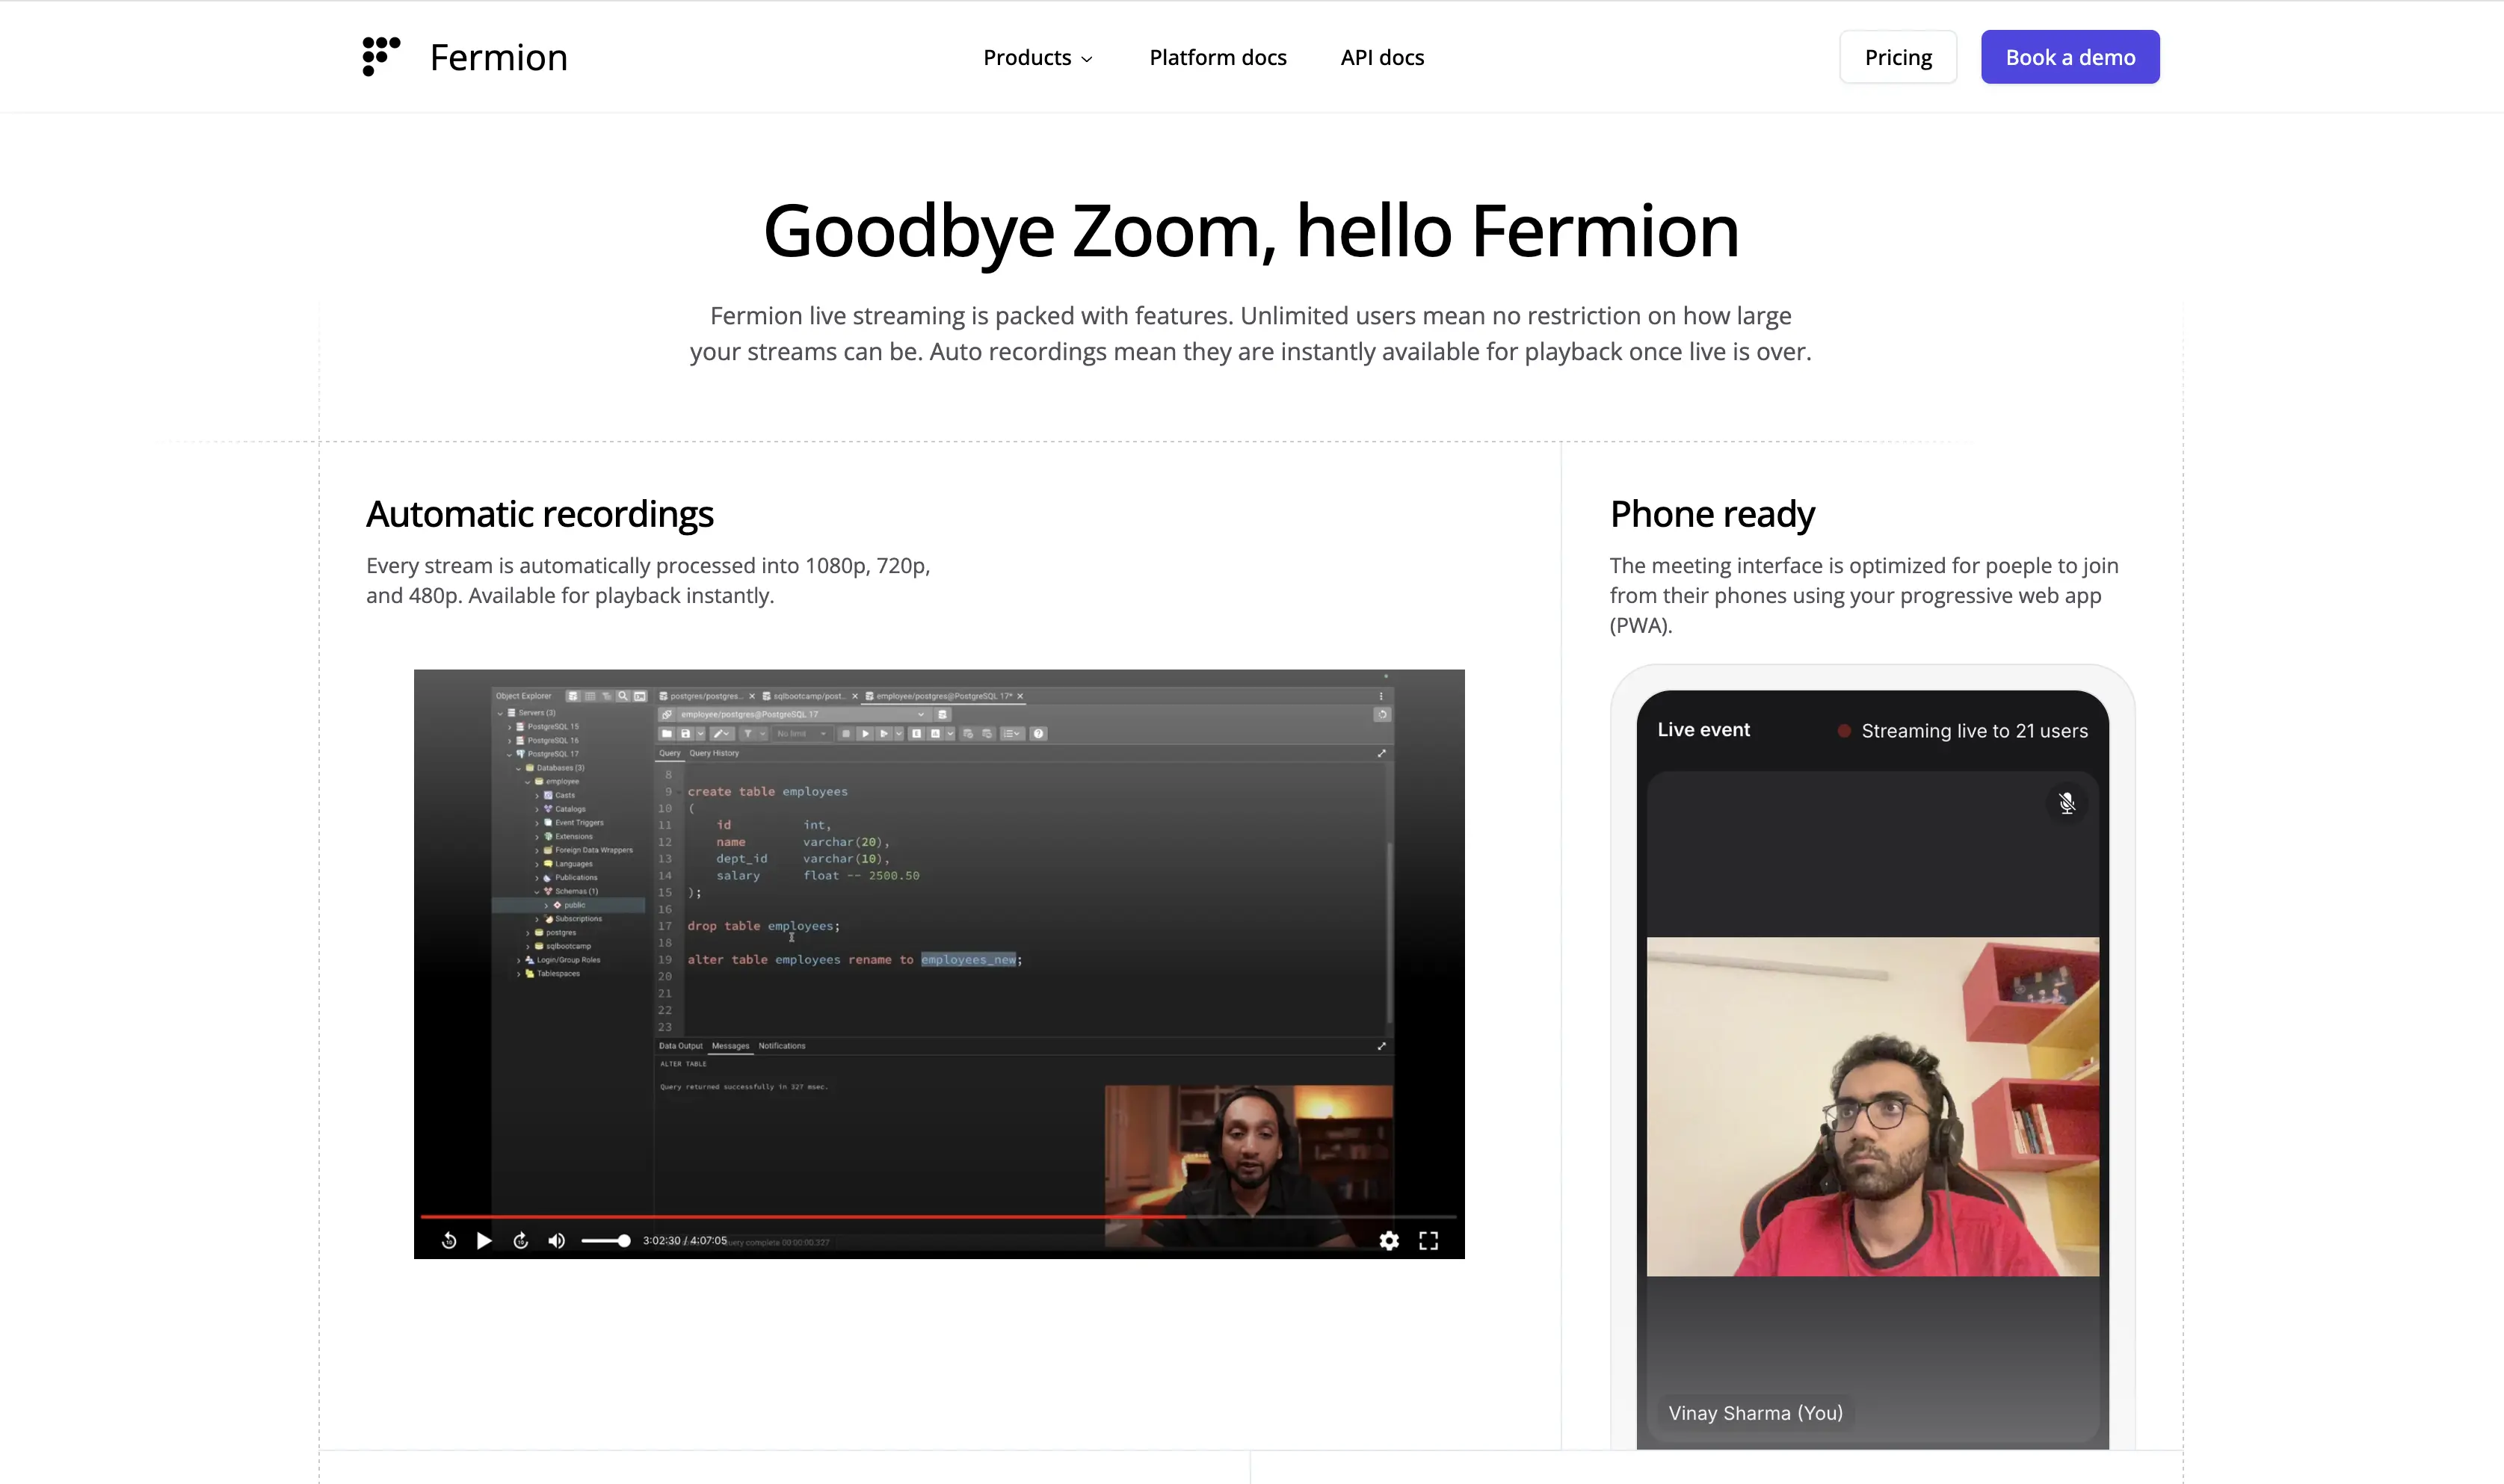
Task: Click the play button in the video player
Action: pos(485,1241)
